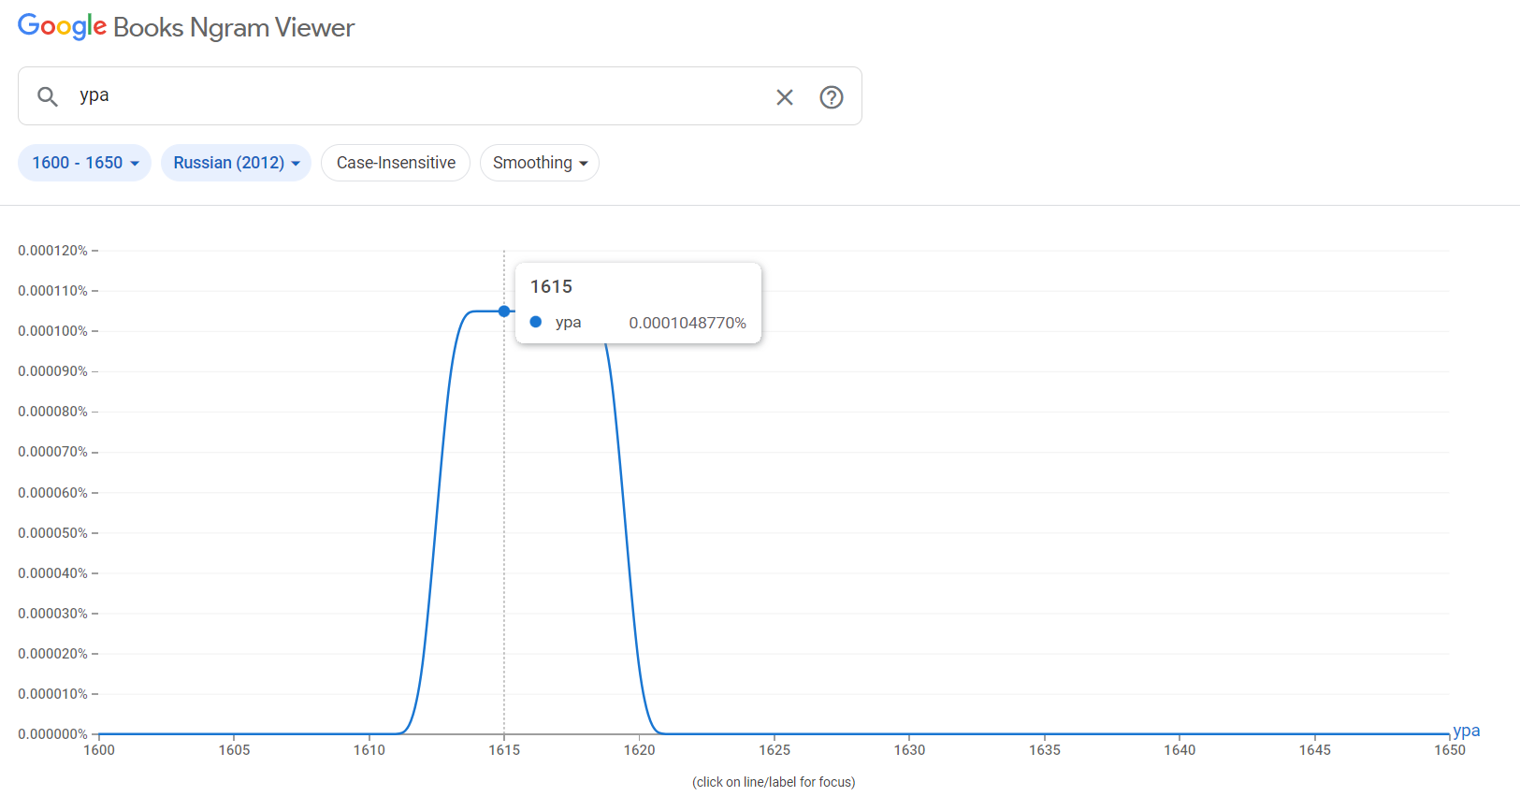Click the Google Books Ngram Viewer logo
This screenshot has height=811, width=1520.
click(186, 27)
